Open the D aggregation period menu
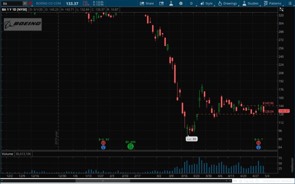Image resolution: width=295 pixels, height=184 pixels. pos(191,3)
